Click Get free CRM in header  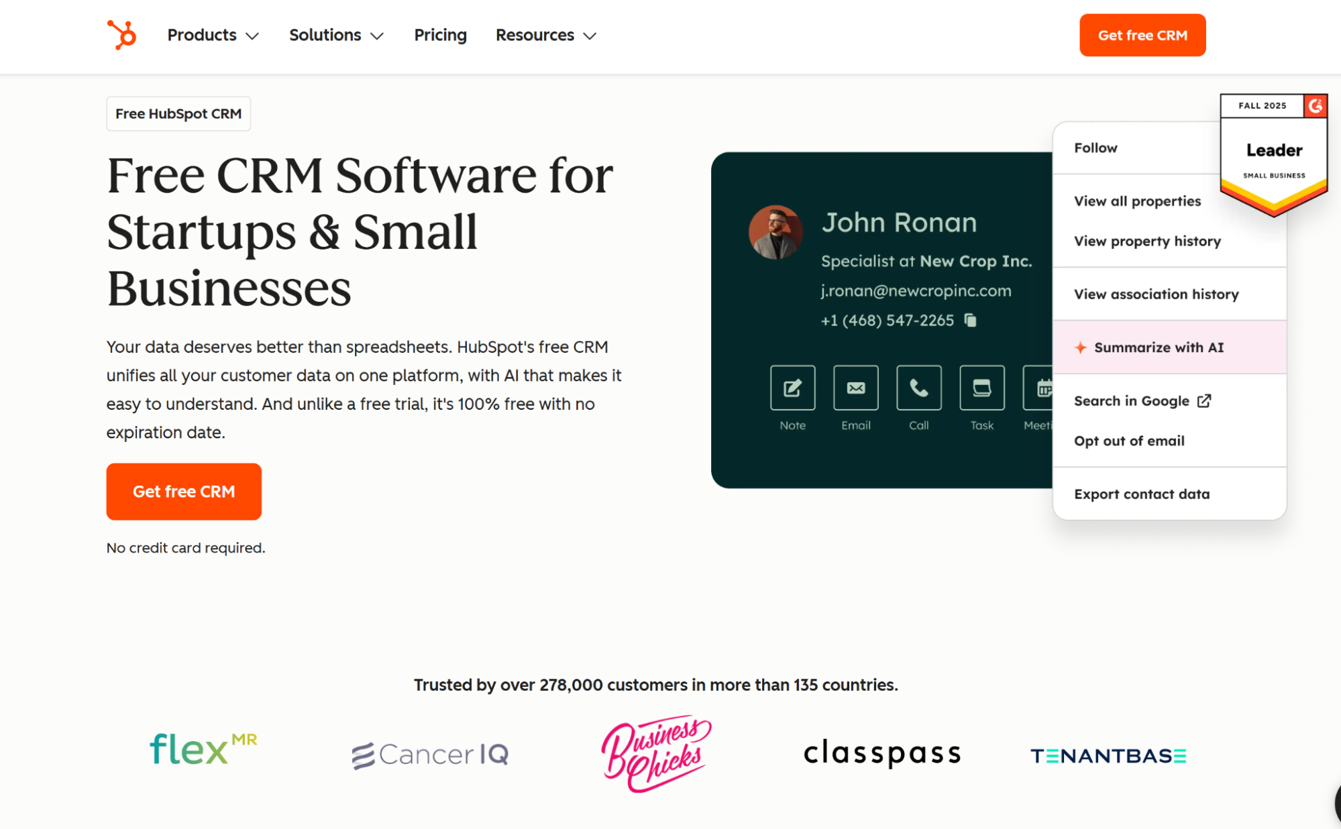(1142, 35)
